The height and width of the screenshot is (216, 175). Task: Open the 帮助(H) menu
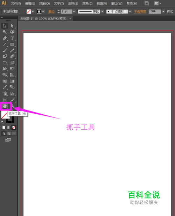tap(132, 3)
